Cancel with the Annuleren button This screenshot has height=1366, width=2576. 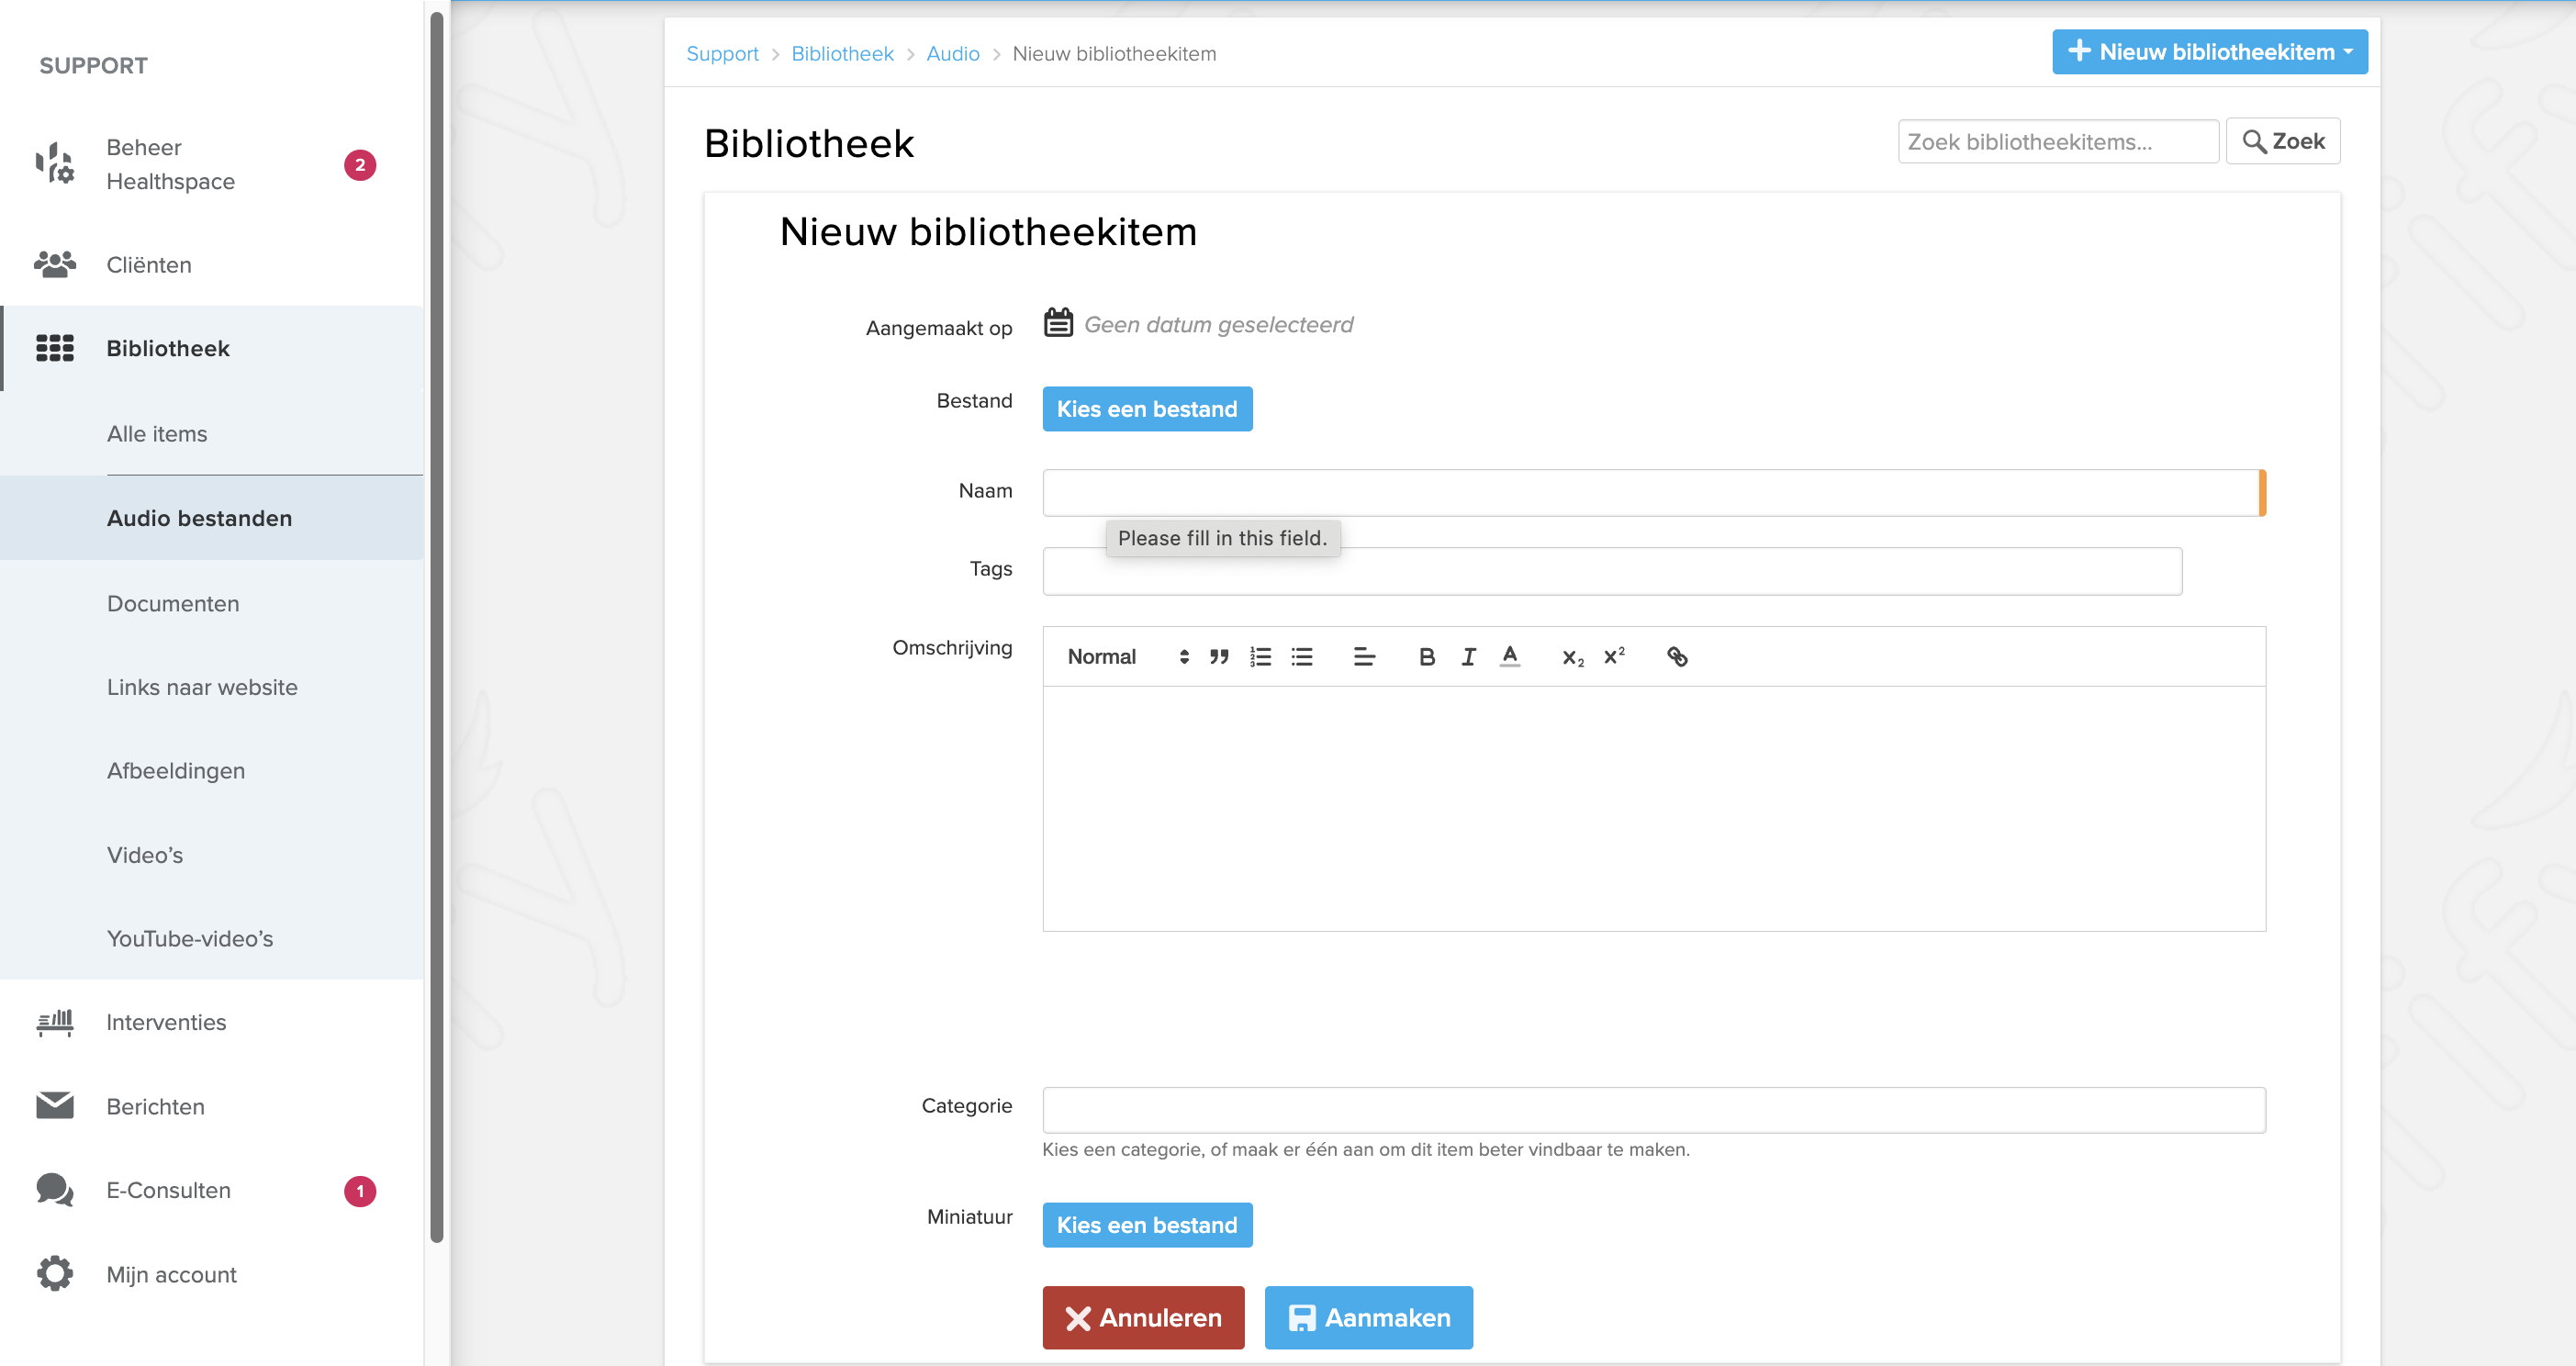click(1143, 1317)
